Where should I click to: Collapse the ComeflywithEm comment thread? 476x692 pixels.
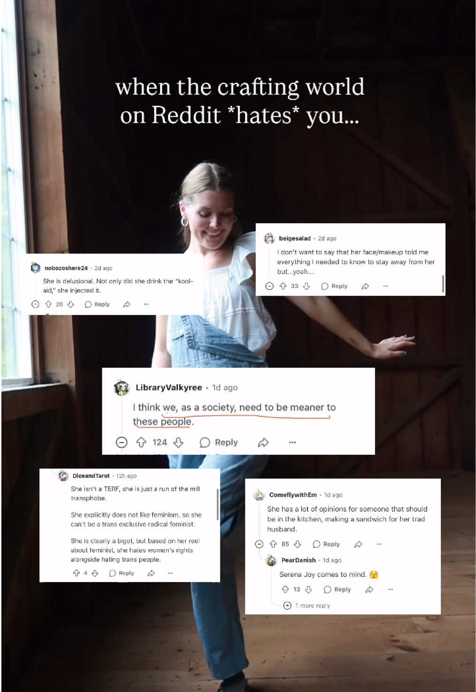tap(259, 544)
